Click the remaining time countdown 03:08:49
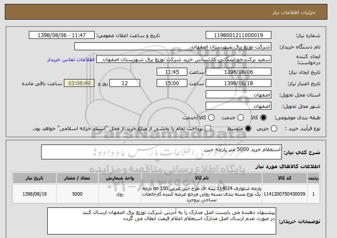The image size is (337, 238). [79, 83]
